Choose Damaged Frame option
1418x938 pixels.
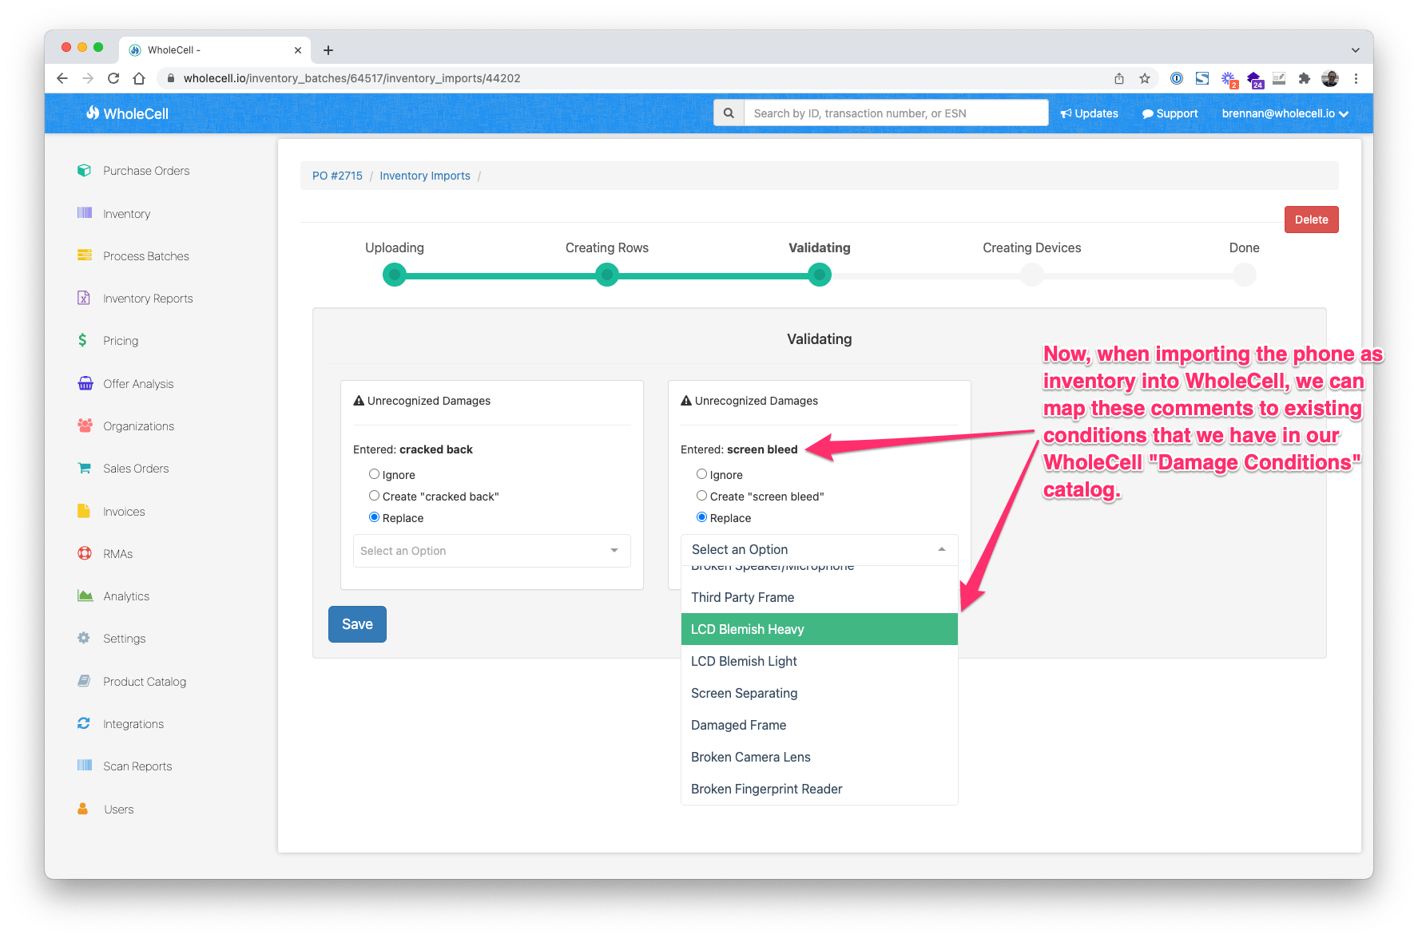click(x=819, y=725)
